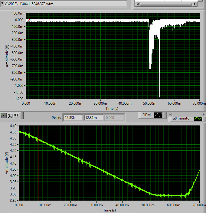Click the cyan cursor line in lower graph

pyautogui.click(x=24, y=163)
